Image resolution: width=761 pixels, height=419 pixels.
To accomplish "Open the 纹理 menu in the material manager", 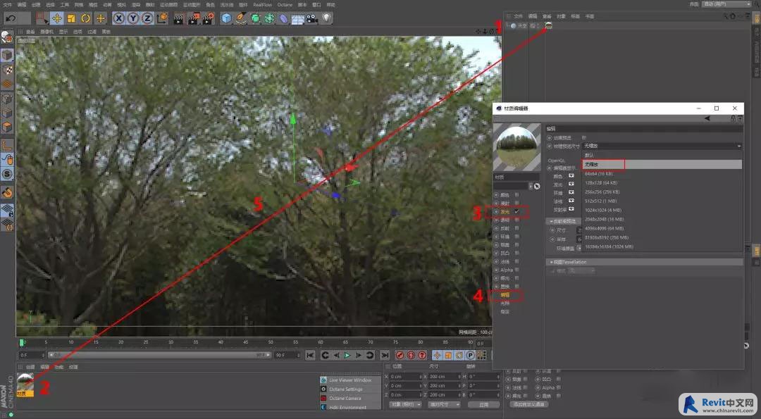I will point(73,367).
